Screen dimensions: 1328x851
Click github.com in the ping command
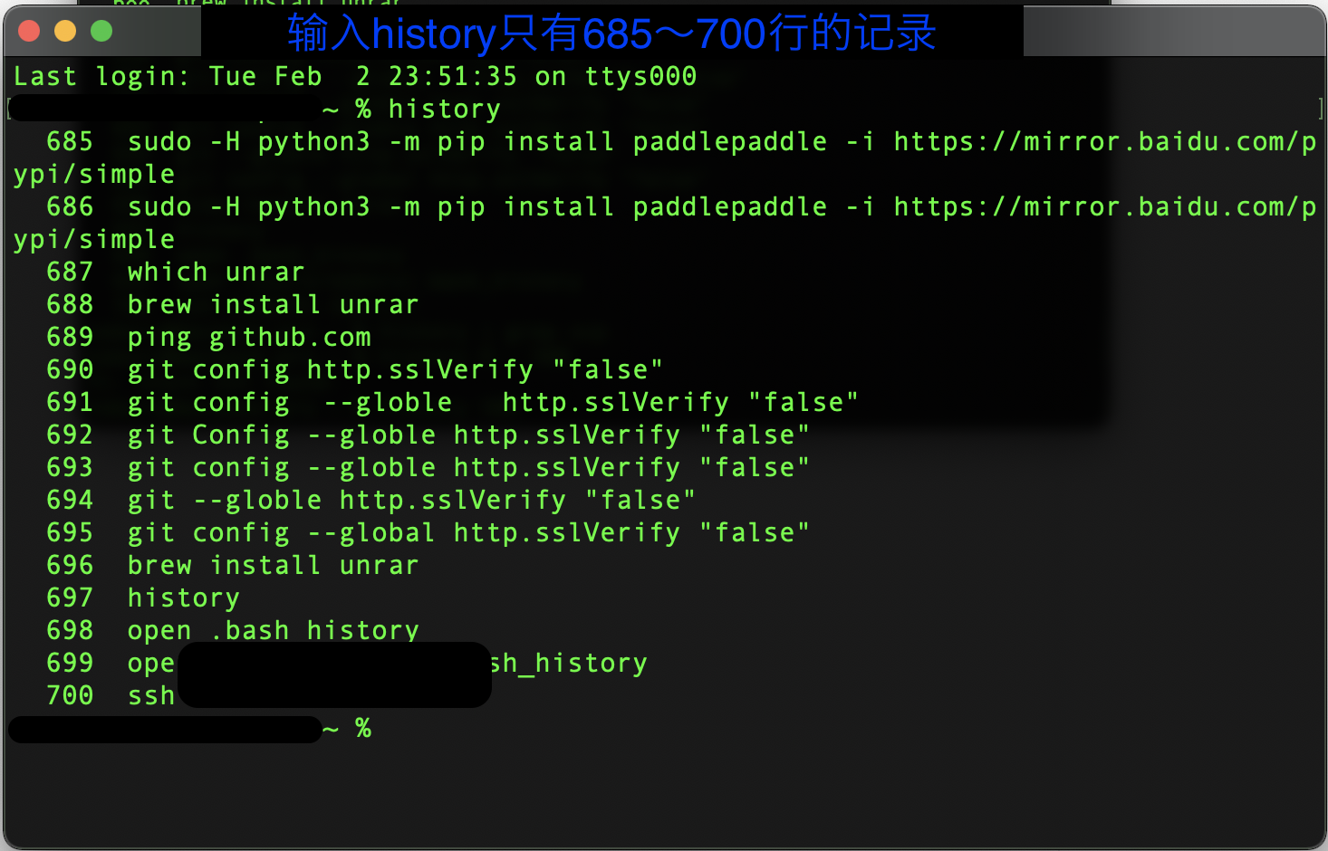[x=289, y=337]
